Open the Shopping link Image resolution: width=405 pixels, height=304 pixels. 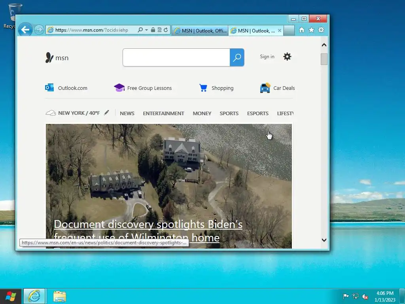pos(222,88)
